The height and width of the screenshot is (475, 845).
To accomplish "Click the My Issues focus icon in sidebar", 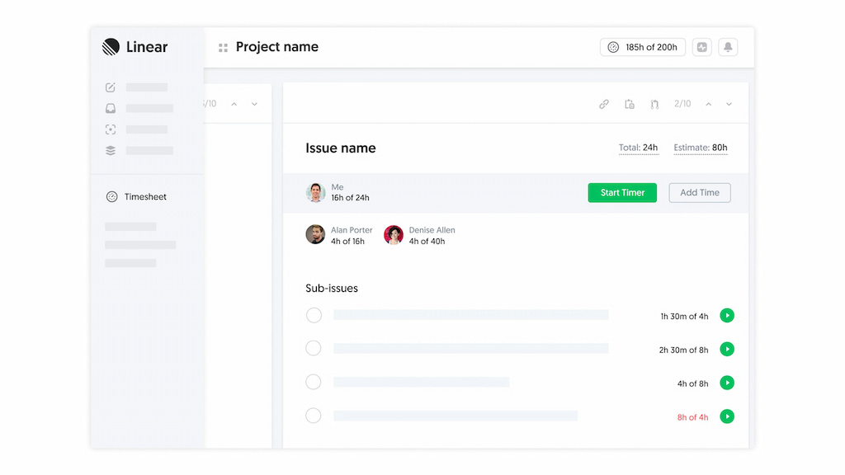I will pyautogui.click(x=110, y=129).
